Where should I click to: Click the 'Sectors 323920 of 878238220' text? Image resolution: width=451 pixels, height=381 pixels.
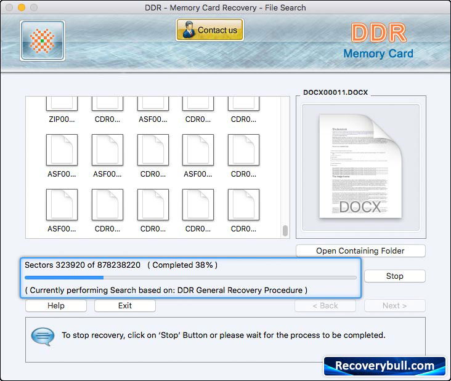click(83, 265)
